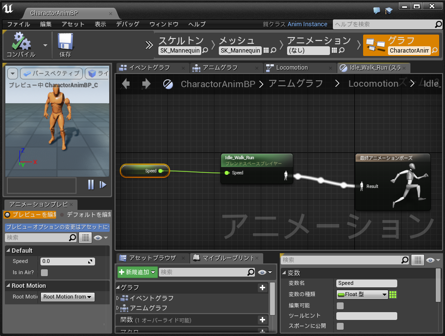Open preview panel property matrix icon

(x=85, y=238)
